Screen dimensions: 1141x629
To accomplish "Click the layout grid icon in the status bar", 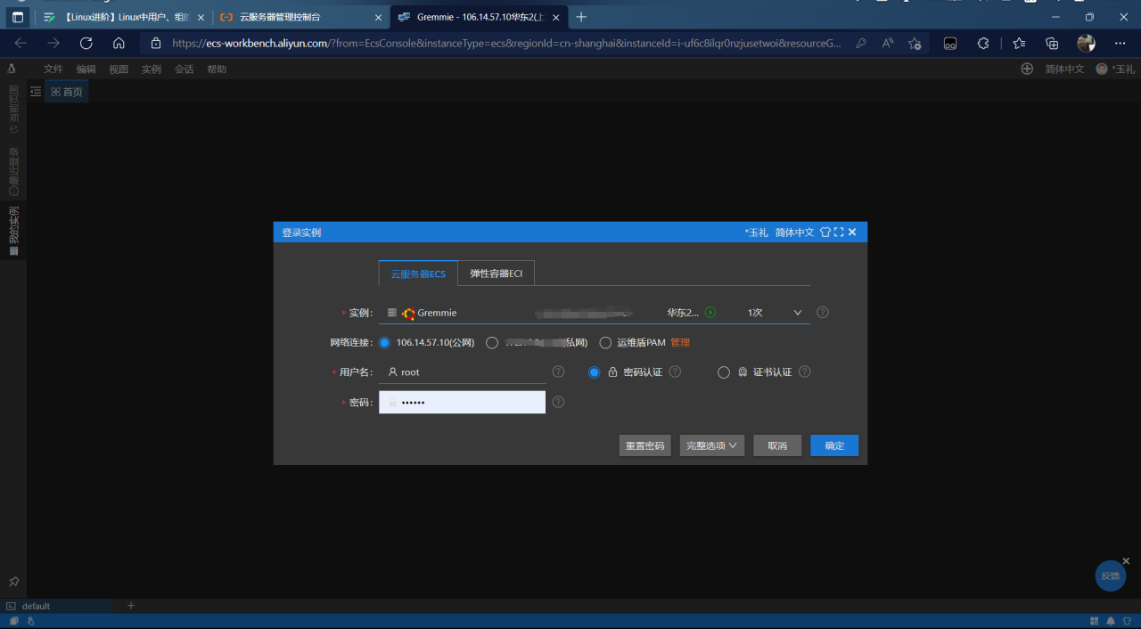I will coord(1095,621).
